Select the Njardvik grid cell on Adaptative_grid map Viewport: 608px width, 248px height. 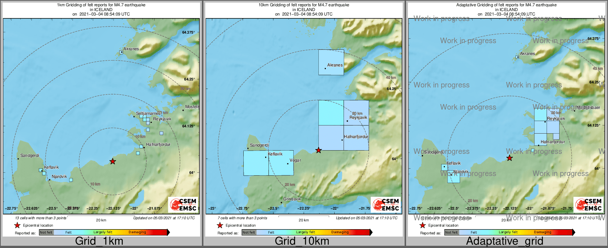(x=454, y=177)
